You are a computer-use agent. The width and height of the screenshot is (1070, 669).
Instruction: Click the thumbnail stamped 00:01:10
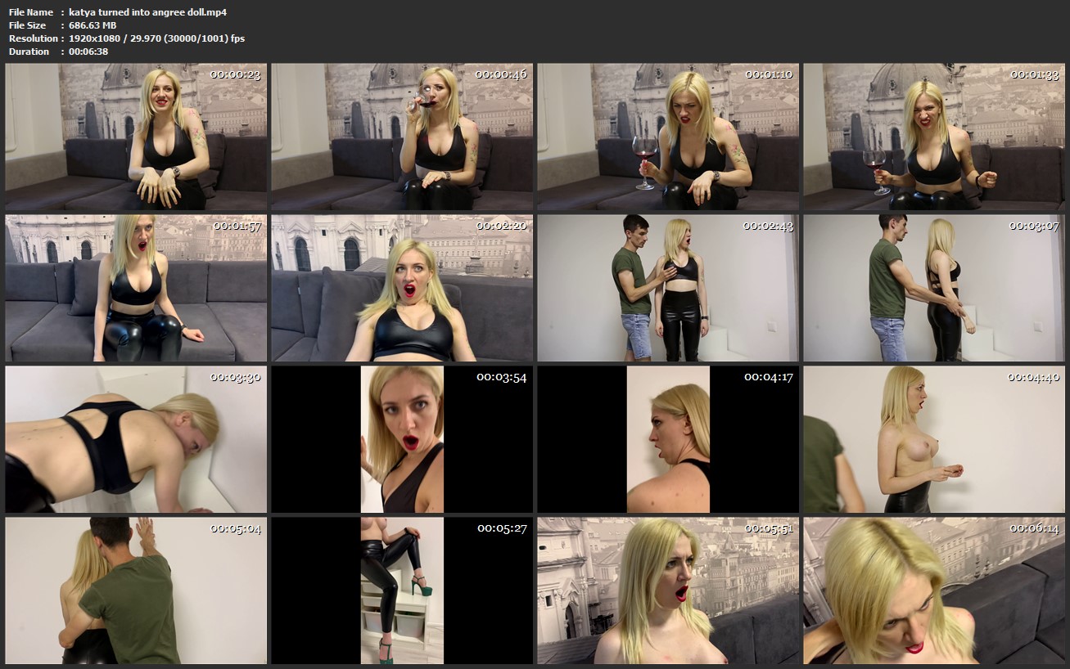click(x=668, y=137)
